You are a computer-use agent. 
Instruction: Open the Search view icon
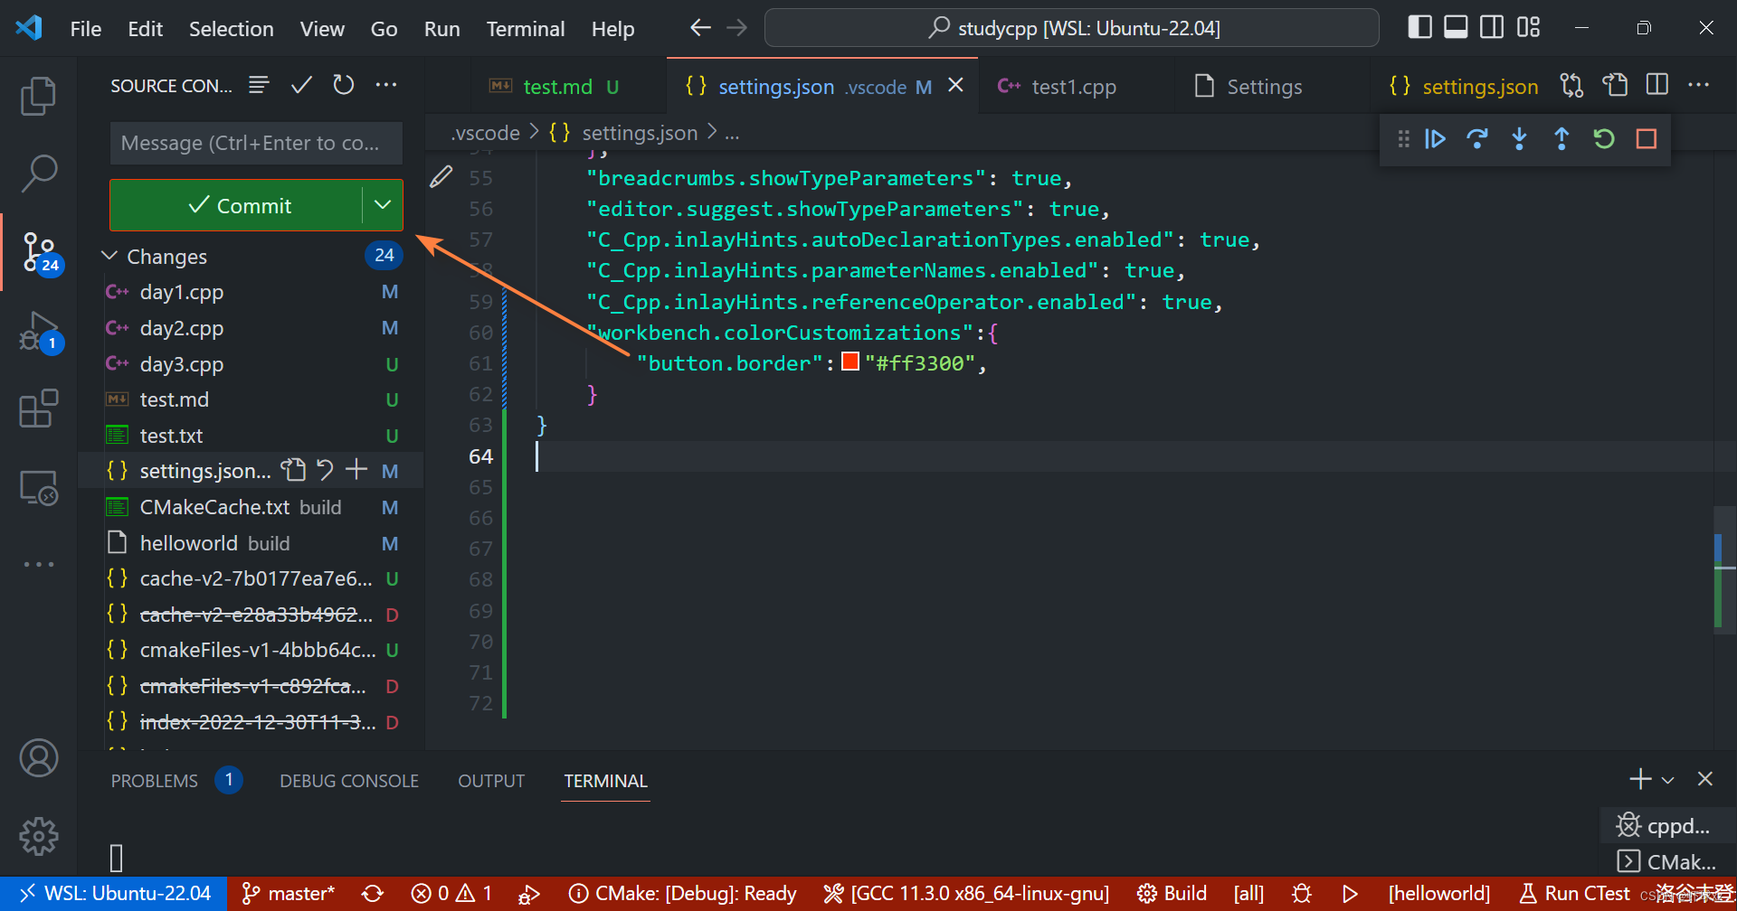point(38,174)
